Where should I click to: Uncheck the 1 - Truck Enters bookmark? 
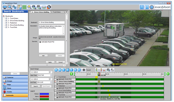click(6, 18)
